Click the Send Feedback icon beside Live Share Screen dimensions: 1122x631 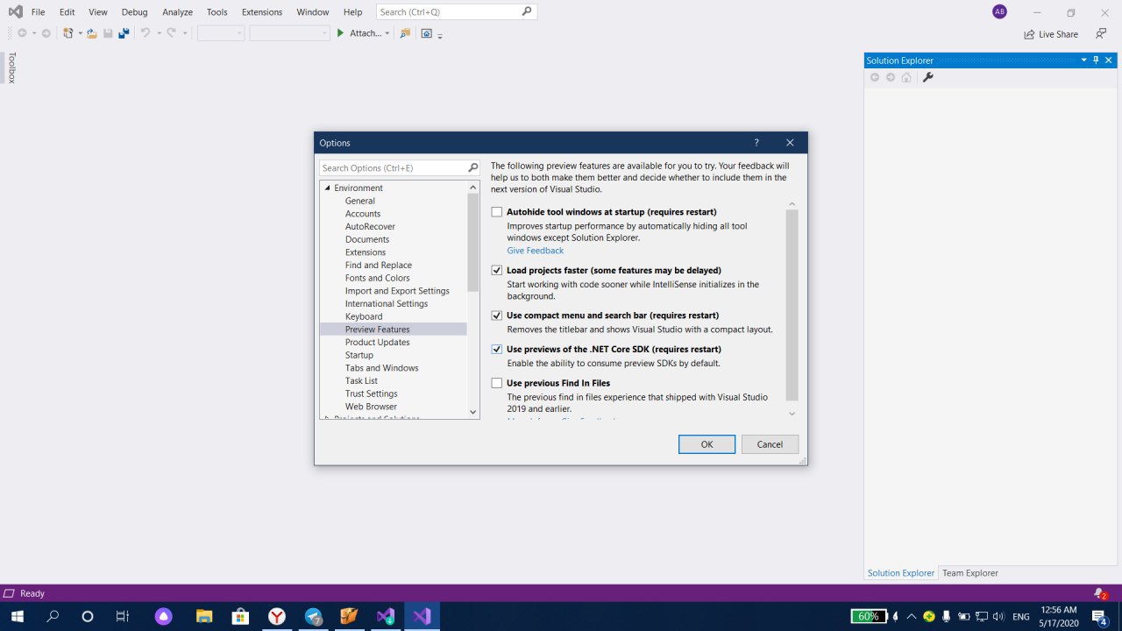[1100, 34]
